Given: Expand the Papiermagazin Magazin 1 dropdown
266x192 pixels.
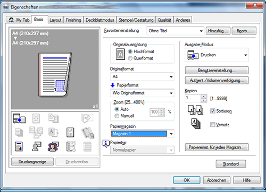Looking at the screenshot, I should tap(142, 134).
